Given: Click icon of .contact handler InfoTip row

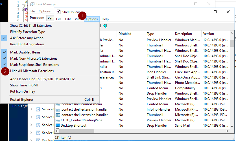Looking at the screenshot, I should (x=58, y=109).
